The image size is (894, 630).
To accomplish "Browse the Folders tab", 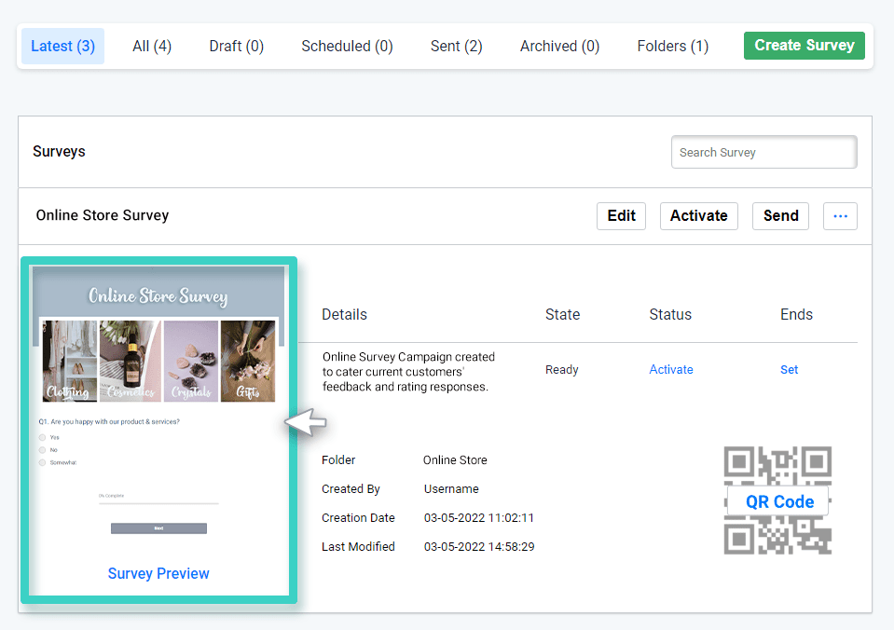I will point(672,46).
